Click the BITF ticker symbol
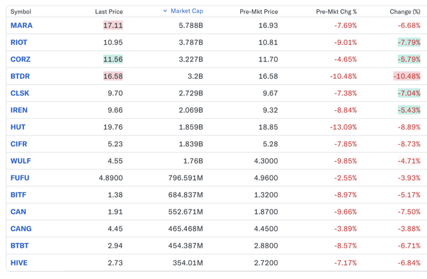The width and height of the screenshot is (427, 279). click(19, 195)
